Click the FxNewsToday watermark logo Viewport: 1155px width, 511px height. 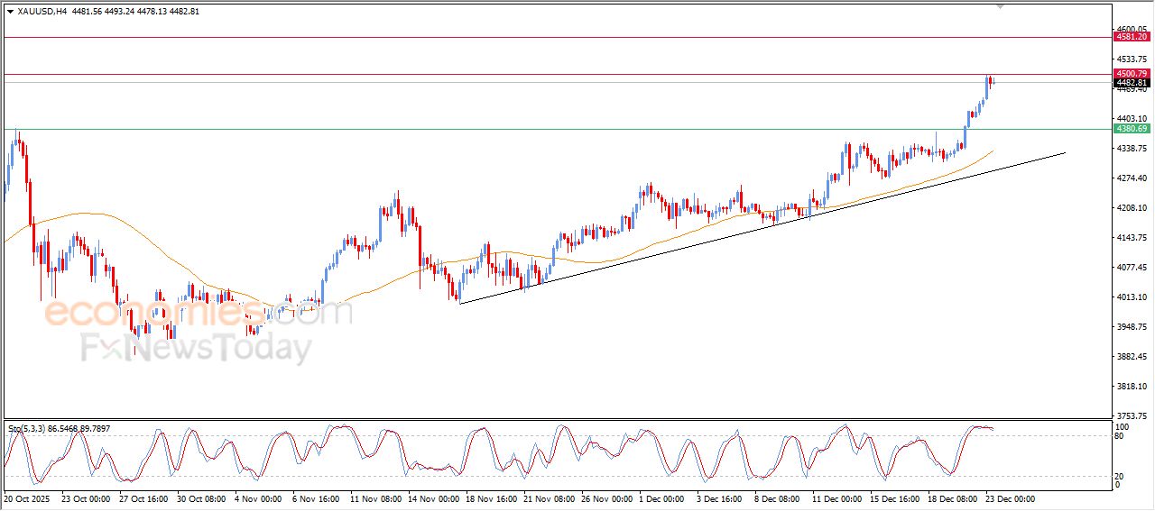[196, 348]
